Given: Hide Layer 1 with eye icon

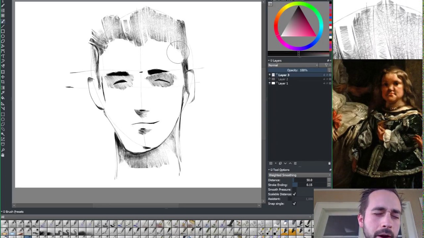Looking at the screenshot, I should [x=270, y=83].
